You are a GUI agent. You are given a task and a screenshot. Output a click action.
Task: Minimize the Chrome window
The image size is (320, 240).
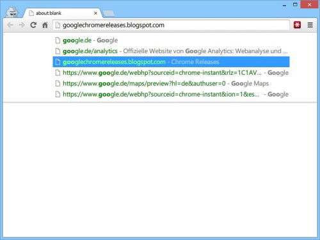[284, 5]
